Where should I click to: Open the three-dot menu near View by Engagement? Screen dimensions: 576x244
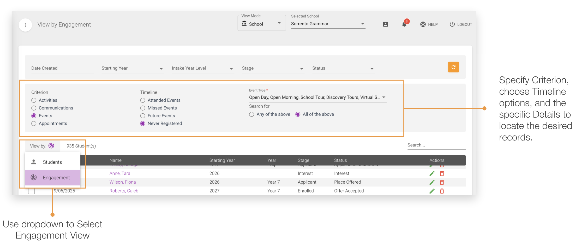pos(25,25)
